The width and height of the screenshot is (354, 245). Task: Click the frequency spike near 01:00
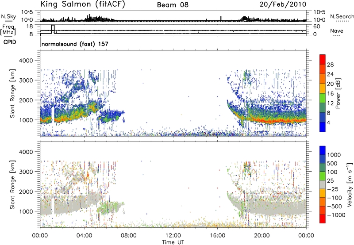click(x=53, y=29)
